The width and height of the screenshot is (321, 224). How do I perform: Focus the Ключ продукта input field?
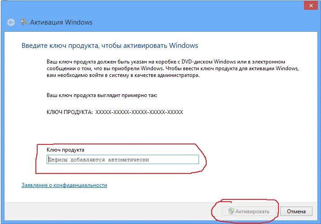tap(123, 160)
